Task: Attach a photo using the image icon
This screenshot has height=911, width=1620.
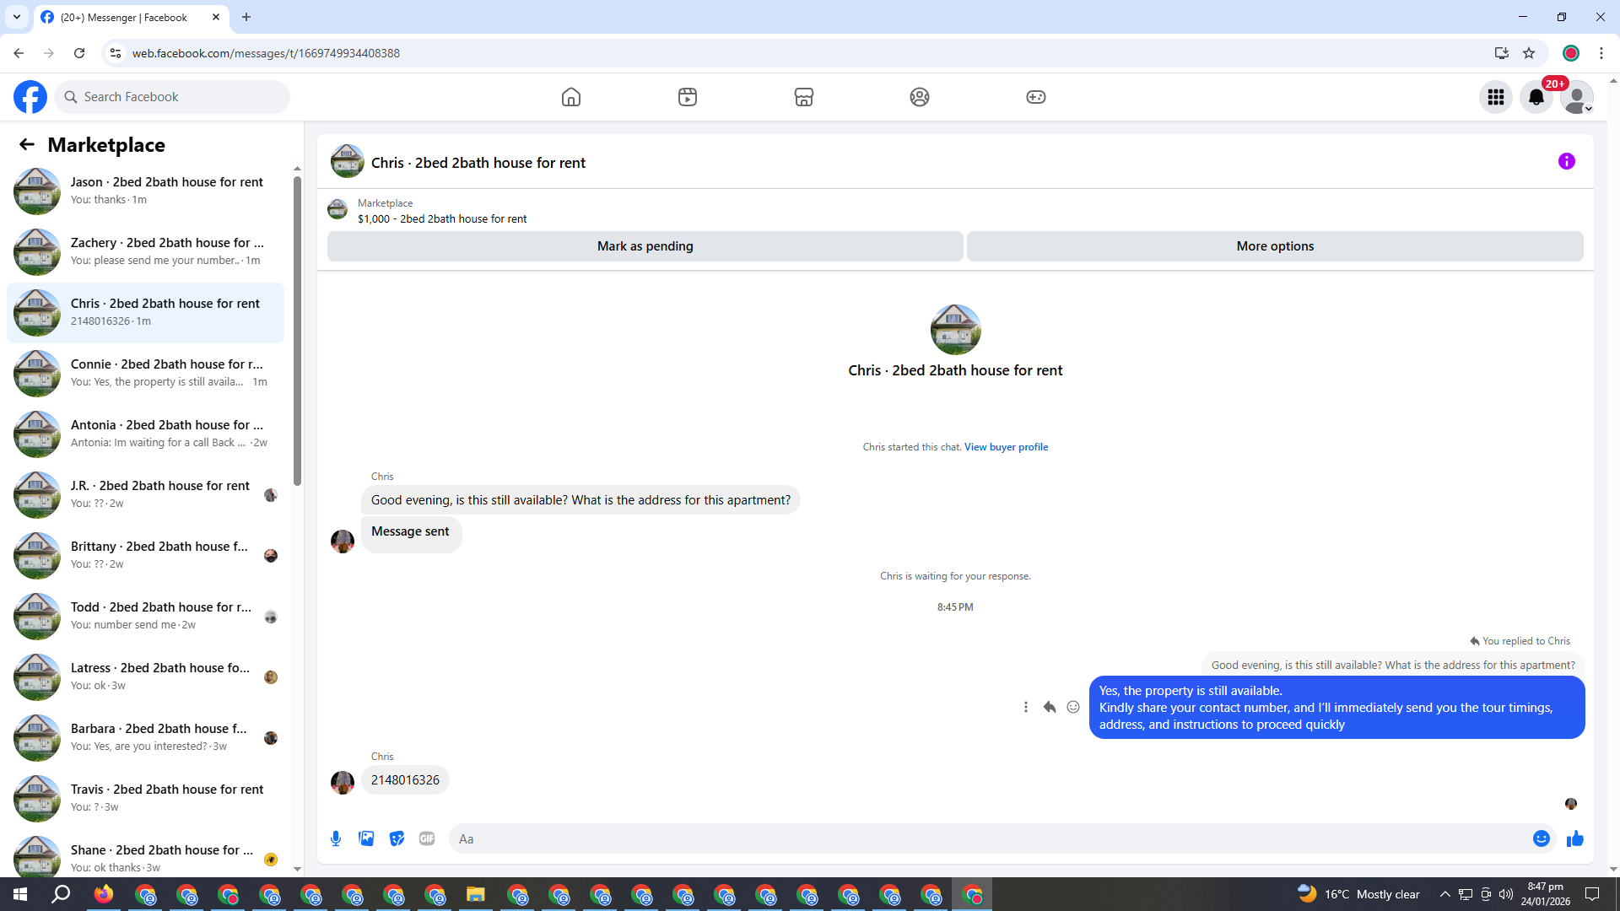Action: [x=366, y=838]
